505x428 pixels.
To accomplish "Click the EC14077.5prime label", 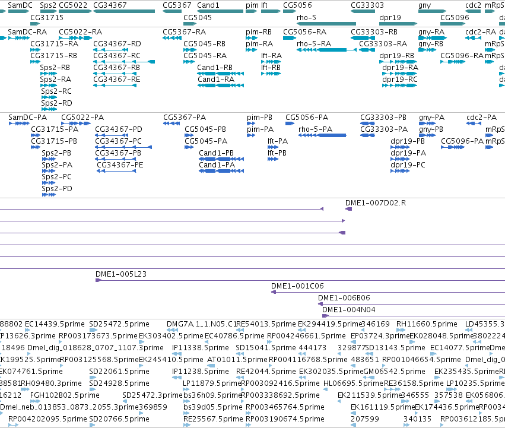I will [x=459, y=348].
